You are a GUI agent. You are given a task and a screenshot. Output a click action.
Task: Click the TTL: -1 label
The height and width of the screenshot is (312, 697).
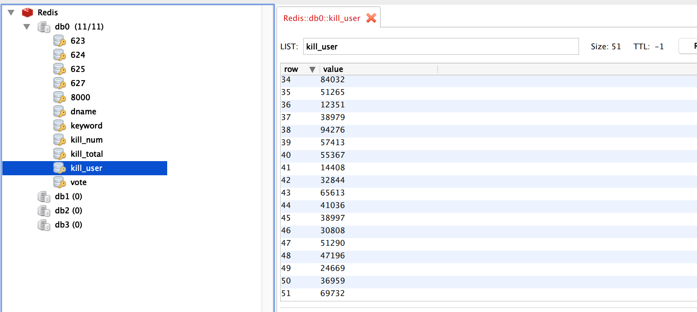[649, 47]
